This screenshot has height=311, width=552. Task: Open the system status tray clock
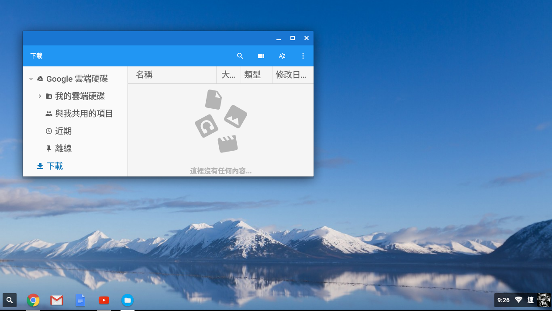(503, 300)
